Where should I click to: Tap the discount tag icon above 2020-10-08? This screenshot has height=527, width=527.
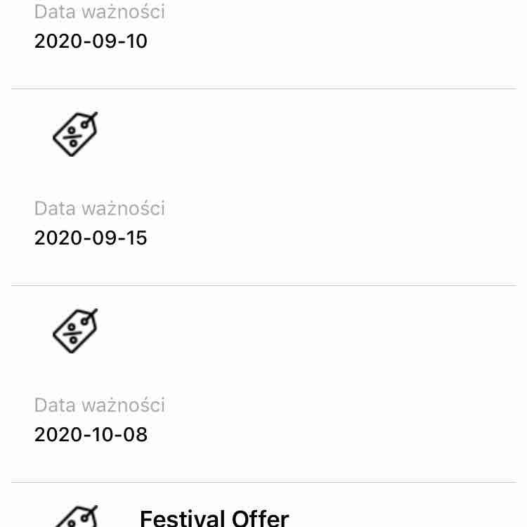pyautogui.click(x=75, y=331)
